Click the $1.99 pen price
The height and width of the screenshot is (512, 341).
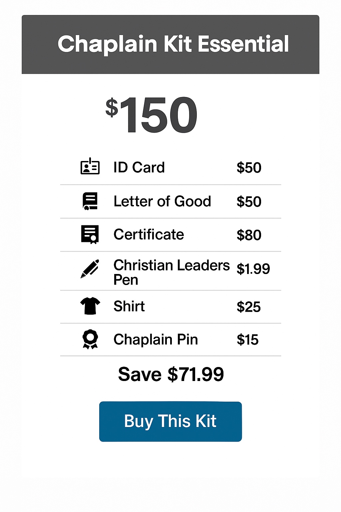point(253,269)
